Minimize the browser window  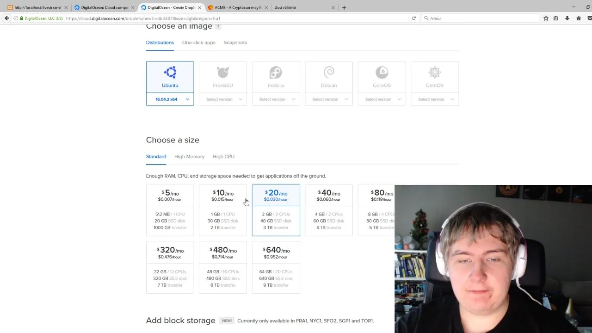point(573,7)
